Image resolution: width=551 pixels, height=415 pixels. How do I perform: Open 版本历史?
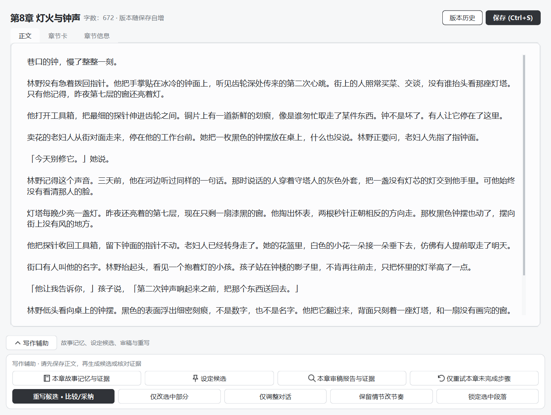point(462,18)
